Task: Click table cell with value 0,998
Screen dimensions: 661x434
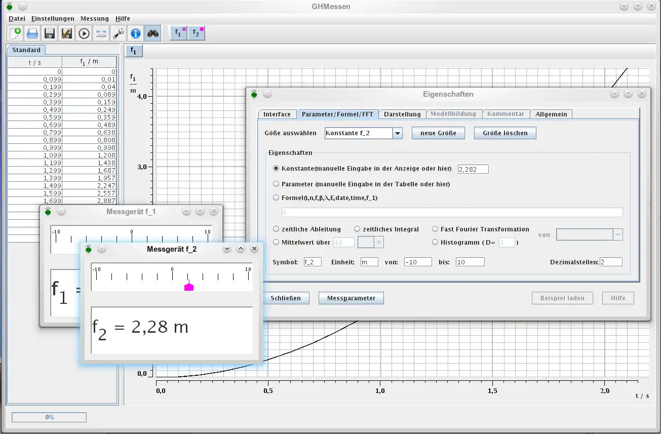Action: [x=90, y=147]
